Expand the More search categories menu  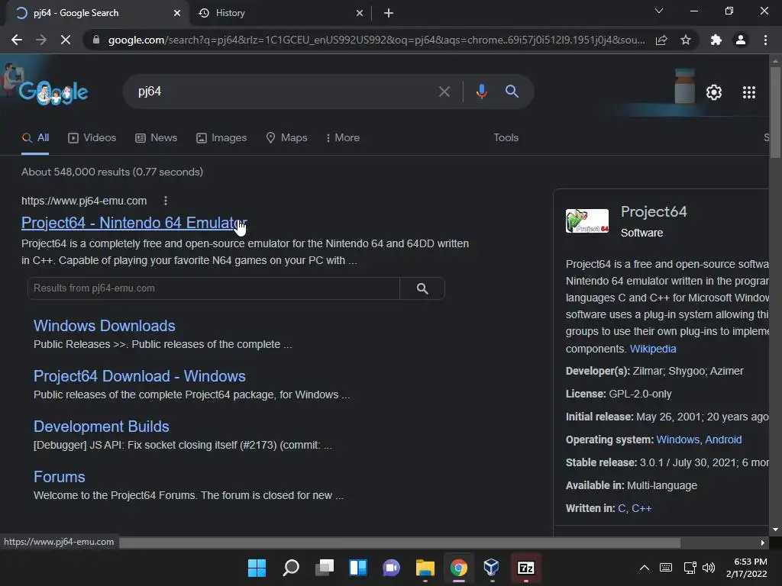coord(343,138)
